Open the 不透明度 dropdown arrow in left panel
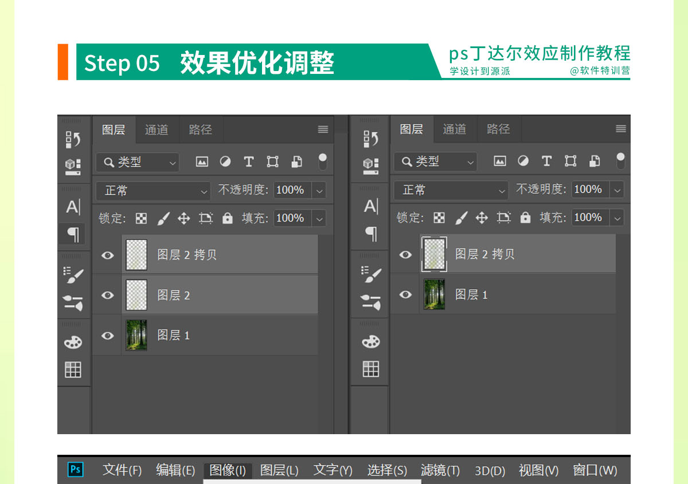 point(319,190)
